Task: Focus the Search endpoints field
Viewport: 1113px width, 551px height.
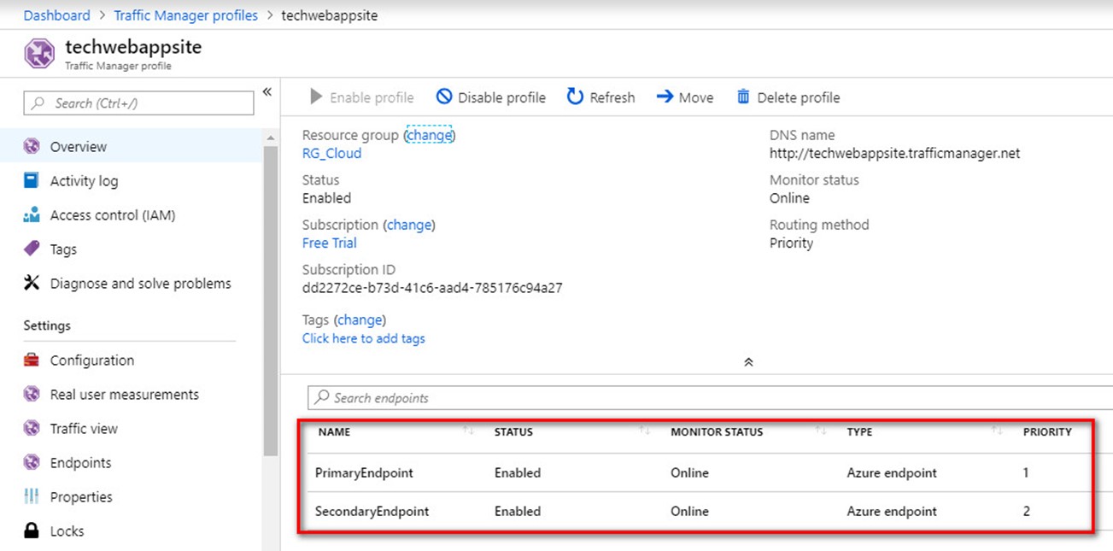Action: click(x=710, y=397)
